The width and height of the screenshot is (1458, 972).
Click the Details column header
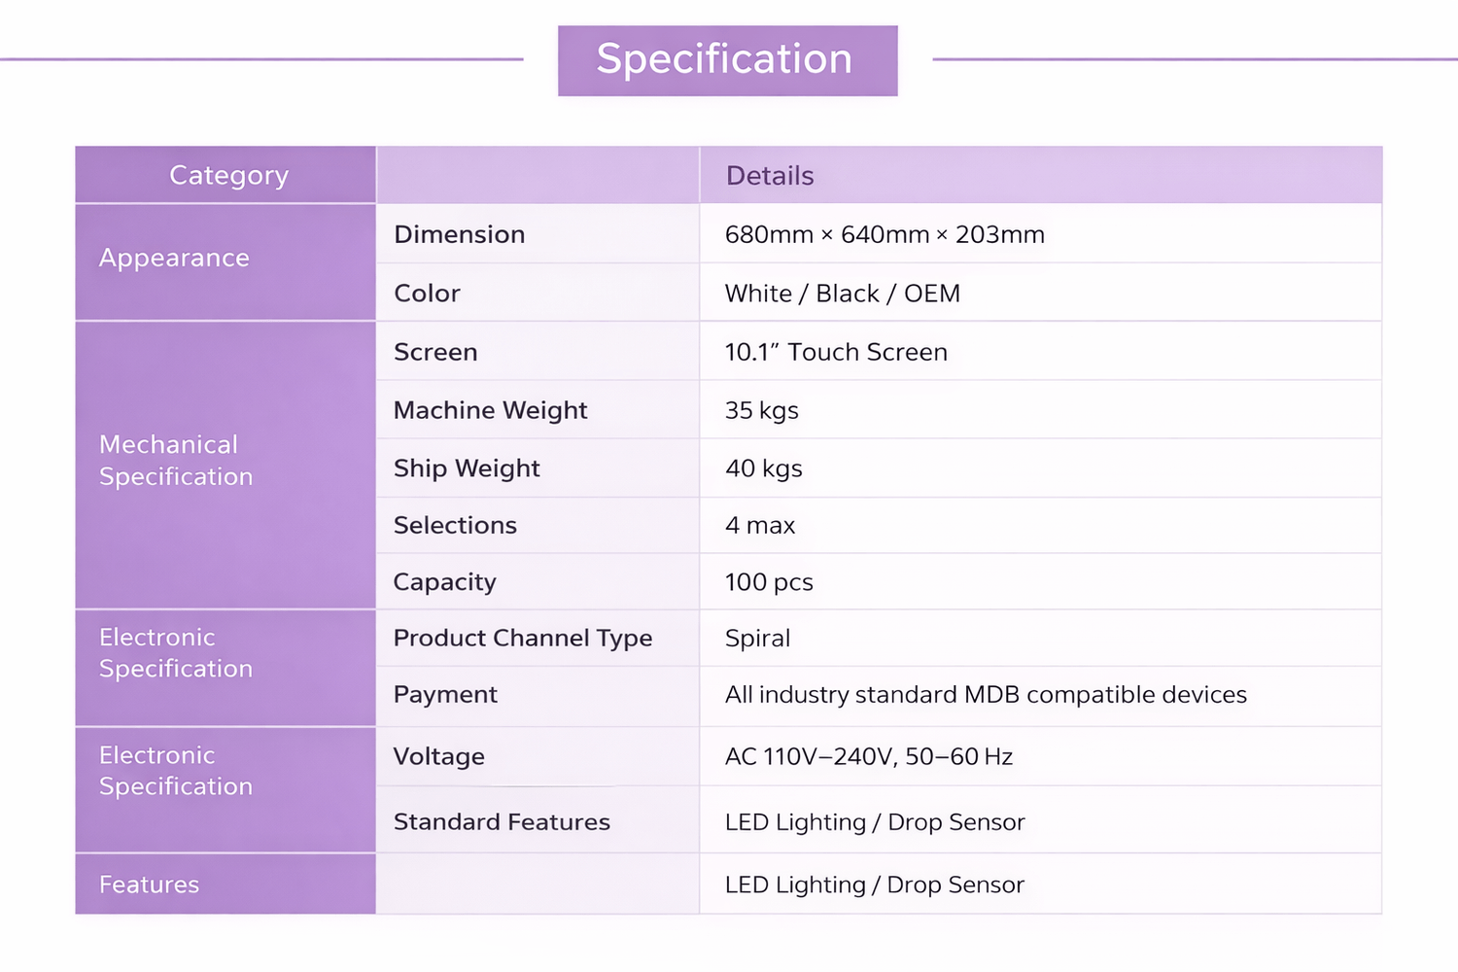[770, 176]
